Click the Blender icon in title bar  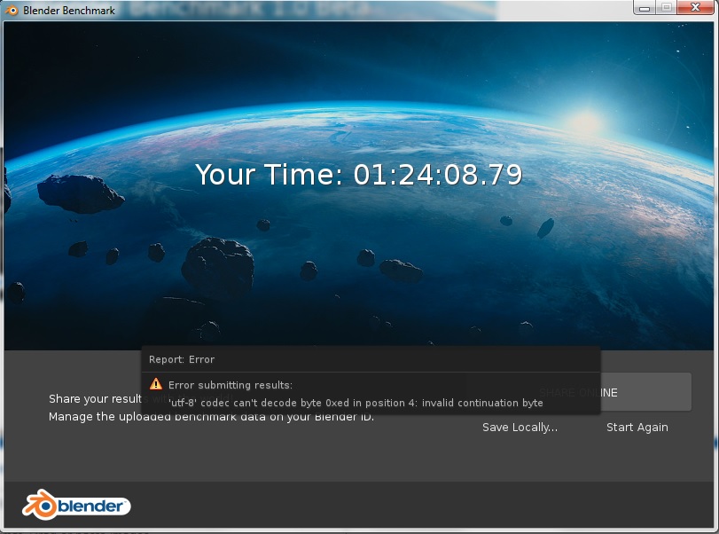click(x=11, y=10)
